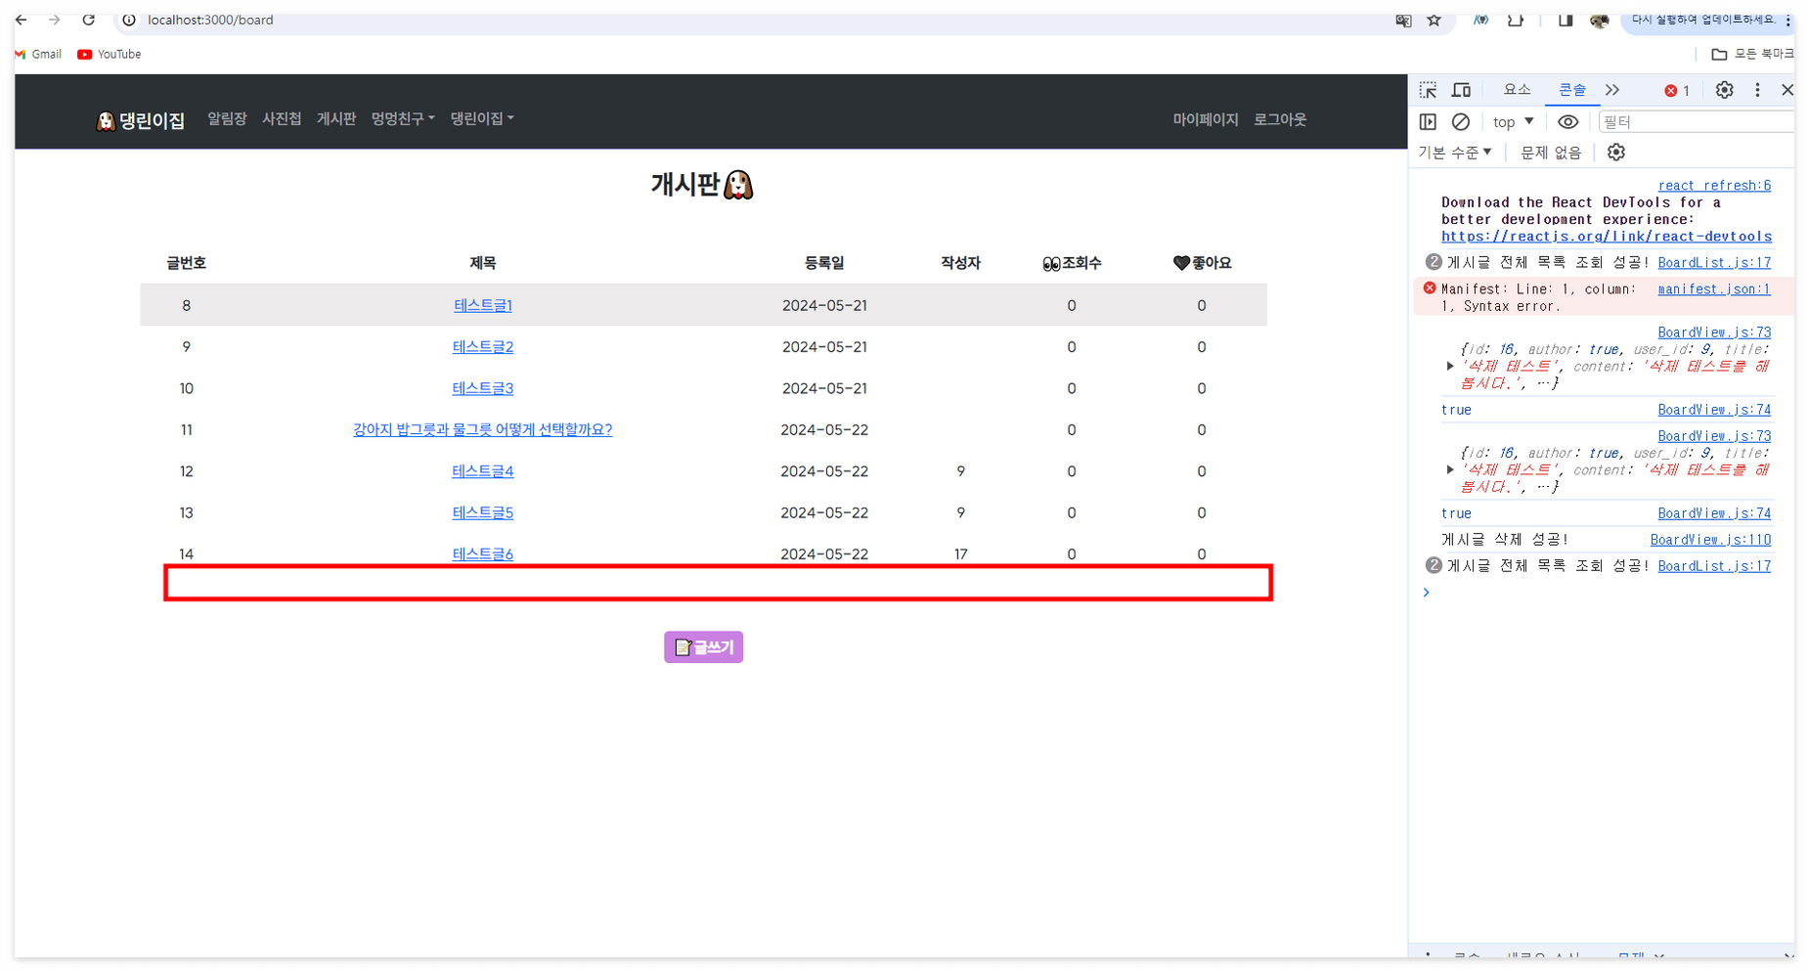Open the post 강아지 밥그릇과 물그릇 어떻게 선택할까요?
The image size is (1809, 972).
pos(483,430)
